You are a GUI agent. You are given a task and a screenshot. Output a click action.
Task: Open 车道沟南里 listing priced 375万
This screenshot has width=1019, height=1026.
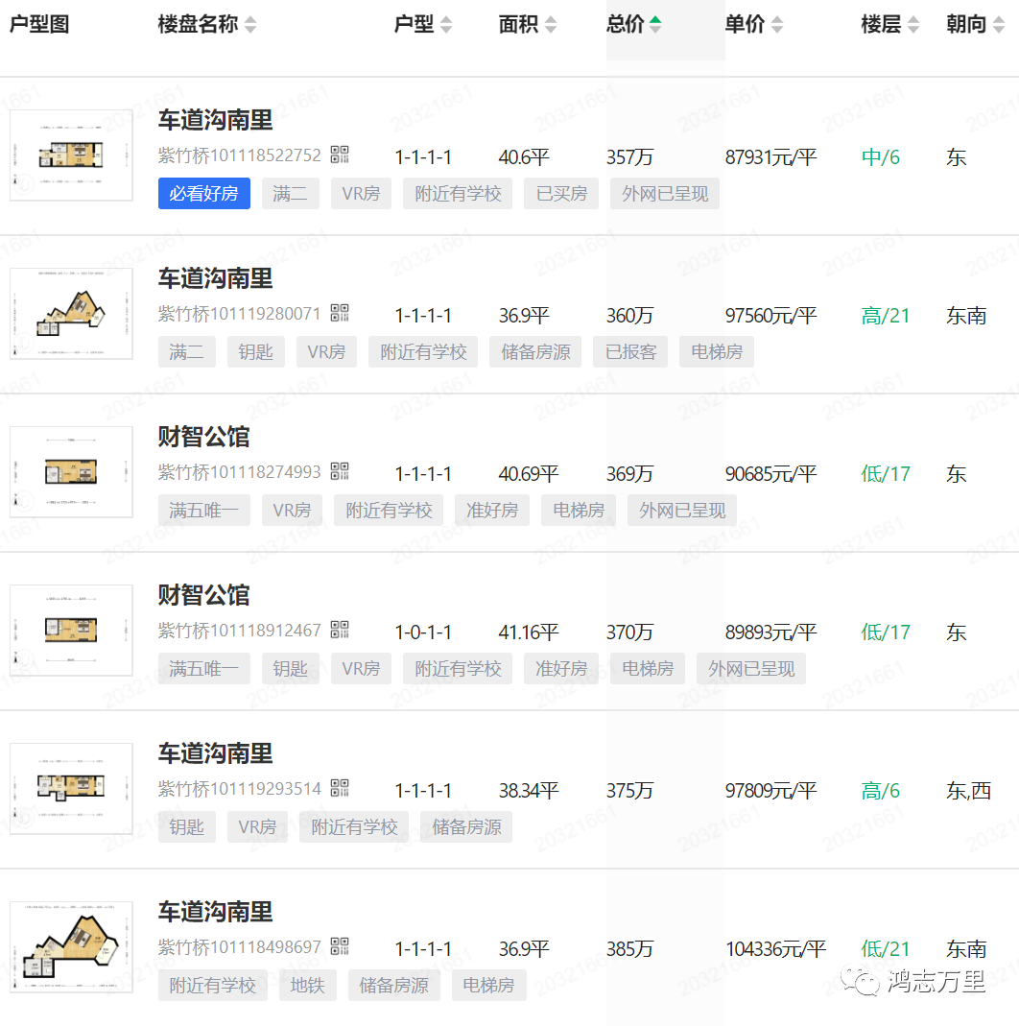(215, 753)
